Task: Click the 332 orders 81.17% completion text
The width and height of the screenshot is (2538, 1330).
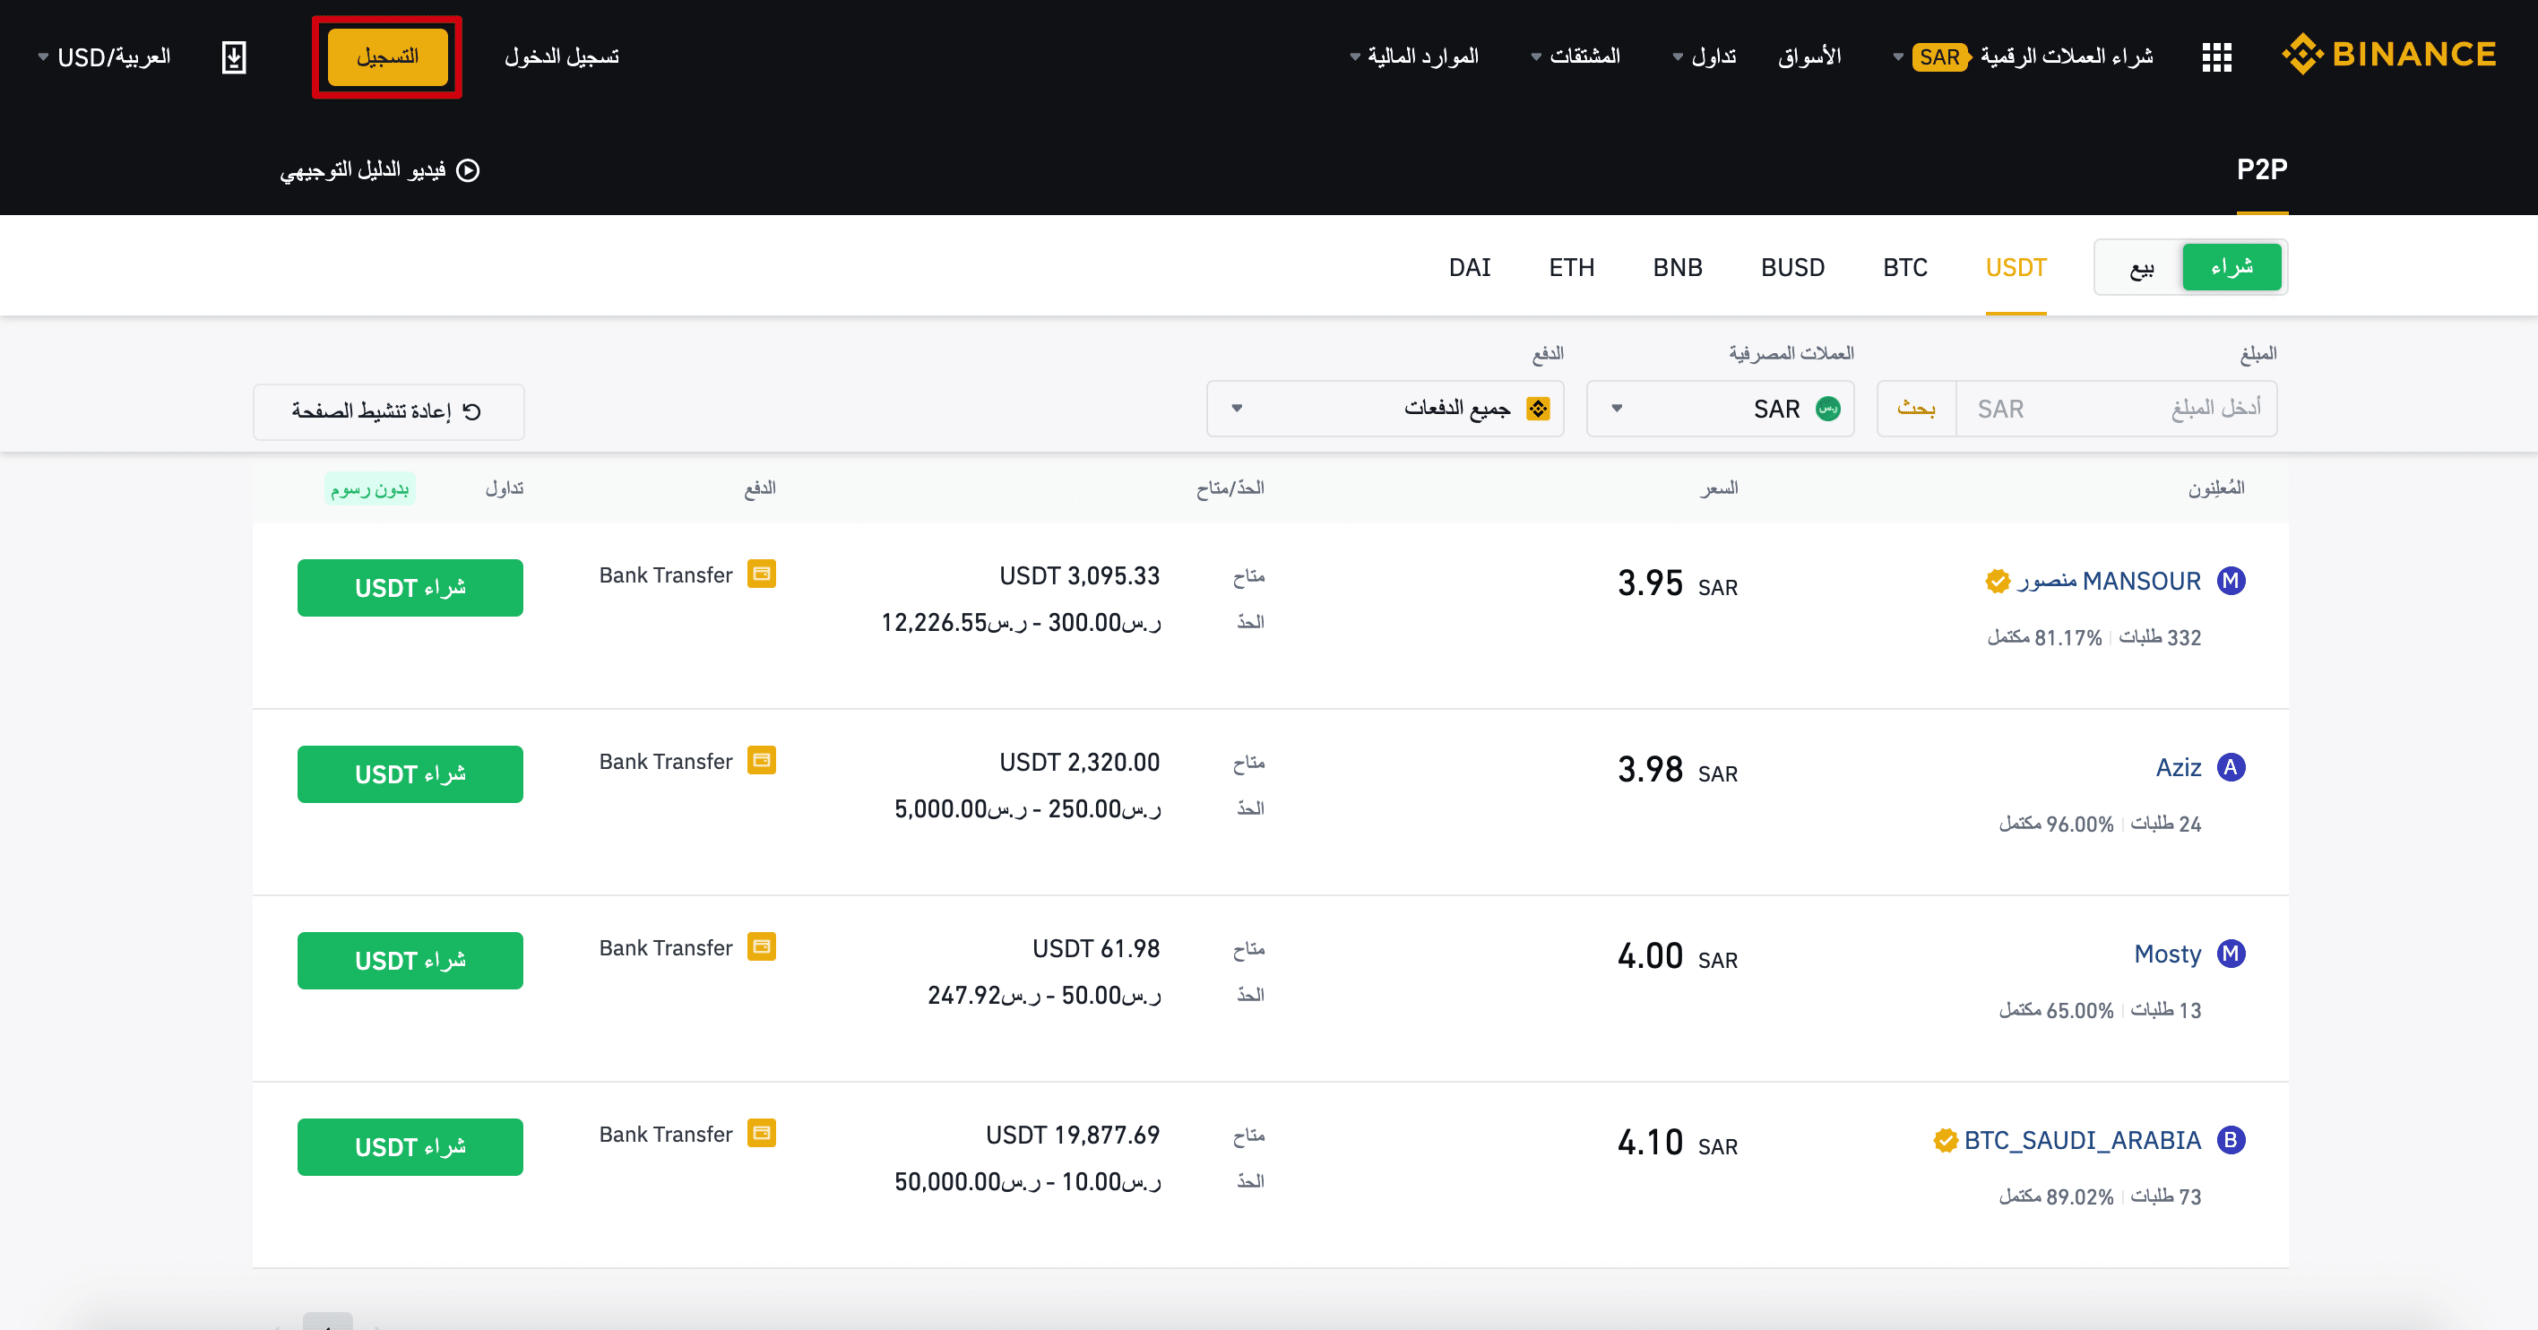Action: click(2093, 637)
